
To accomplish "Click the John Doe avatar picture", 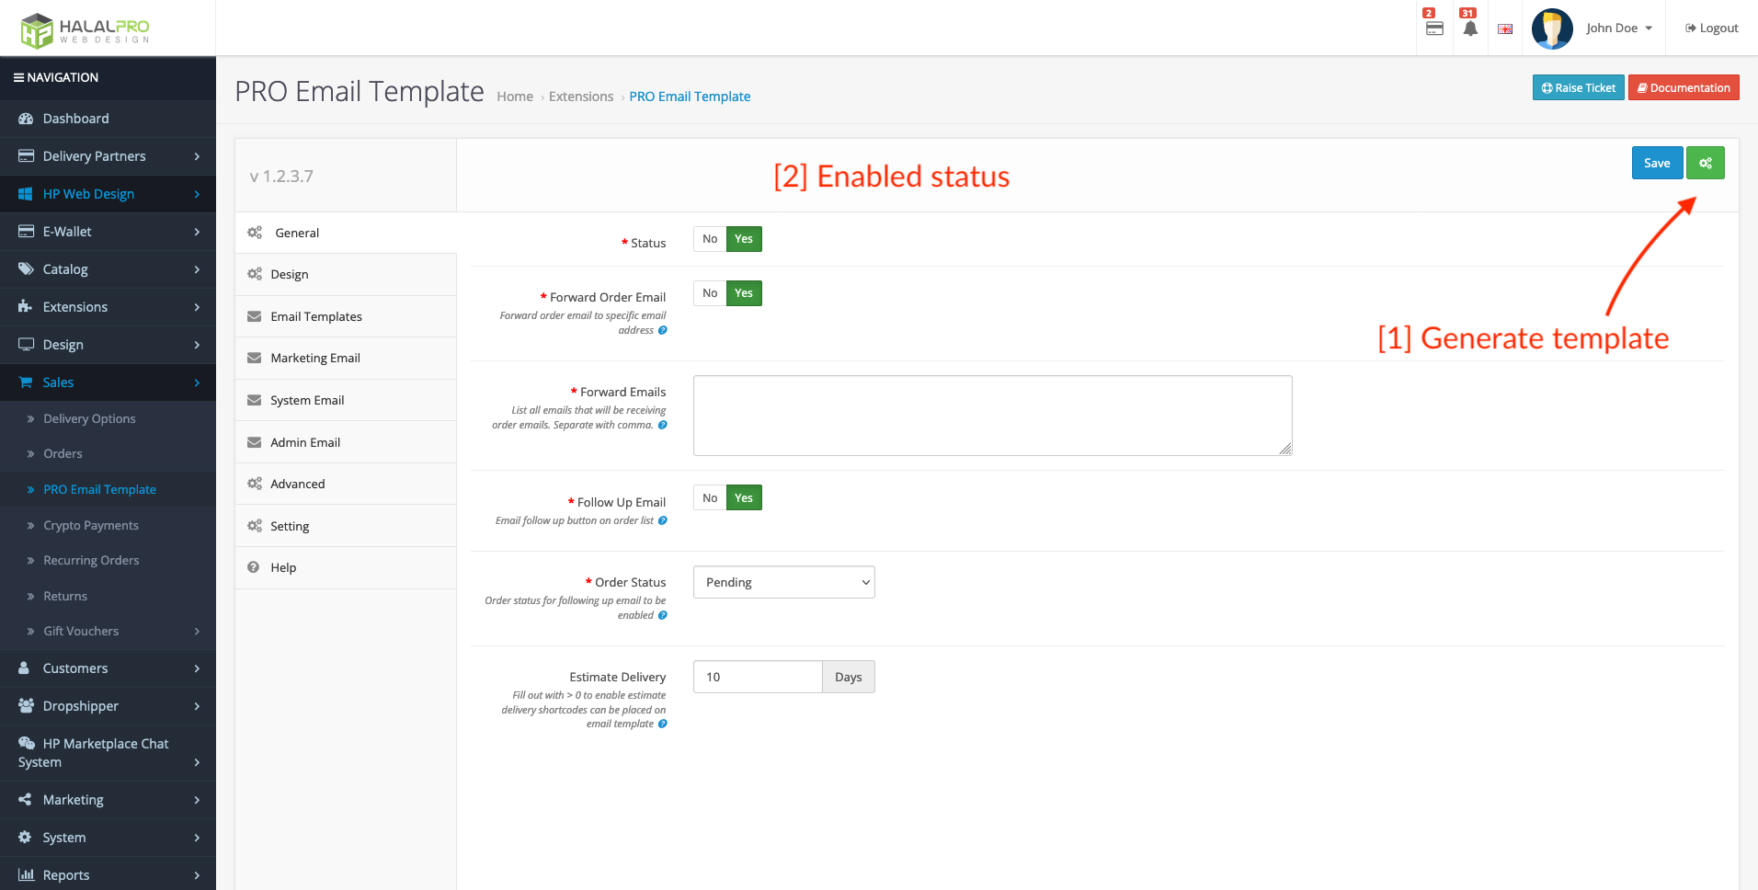I will [1552, 29].
